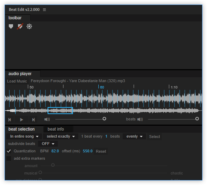Screen dimensions: 207x185
Task: Click the offset value 550.0
Action: [x=88, y=151]
